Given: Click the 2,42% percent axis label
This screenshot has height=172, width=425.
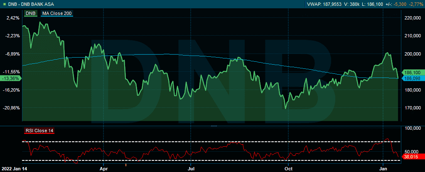Looking at the screenshot, I should (x=13, y=18).
